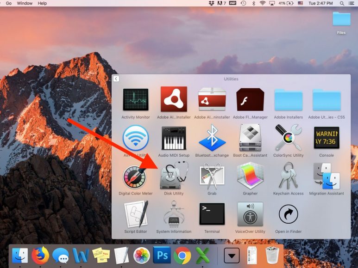Go back using the Utilities stack arrow

(116, 79)
